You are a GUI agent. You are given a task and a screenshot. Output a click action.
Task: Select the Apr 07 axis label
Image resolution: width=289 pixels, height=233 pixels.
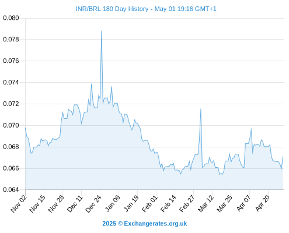tap(243, 203)
